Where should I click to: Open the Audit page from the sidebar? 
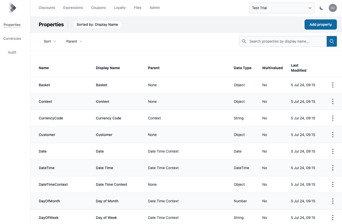click(12, 52)
